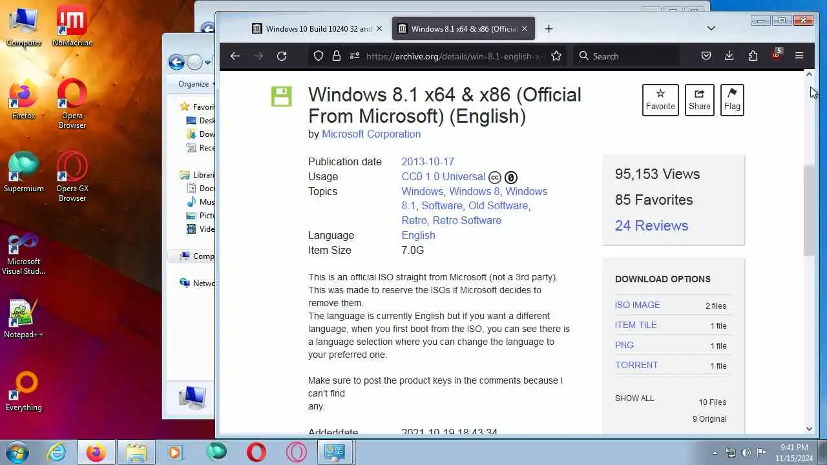Open the CC0 1.0 Universal license link
This screenshot has height=465, width=827.
tap(443, 176)
